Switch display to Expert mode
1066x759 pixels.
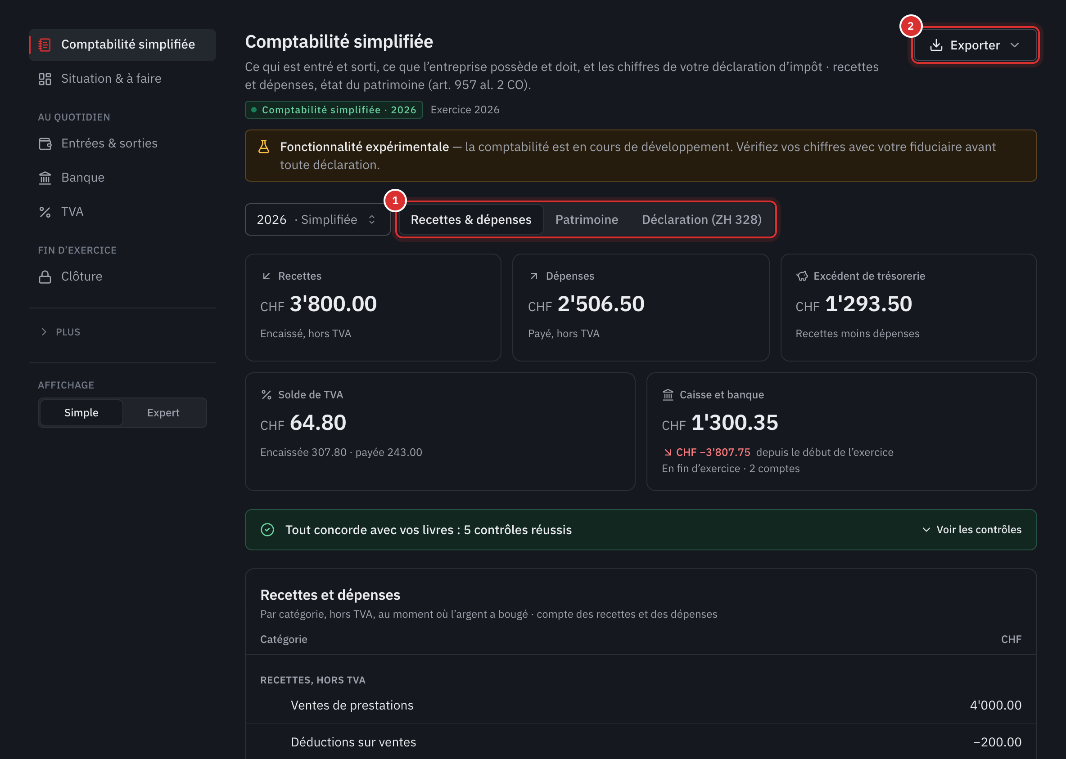[x=163, y=413]
